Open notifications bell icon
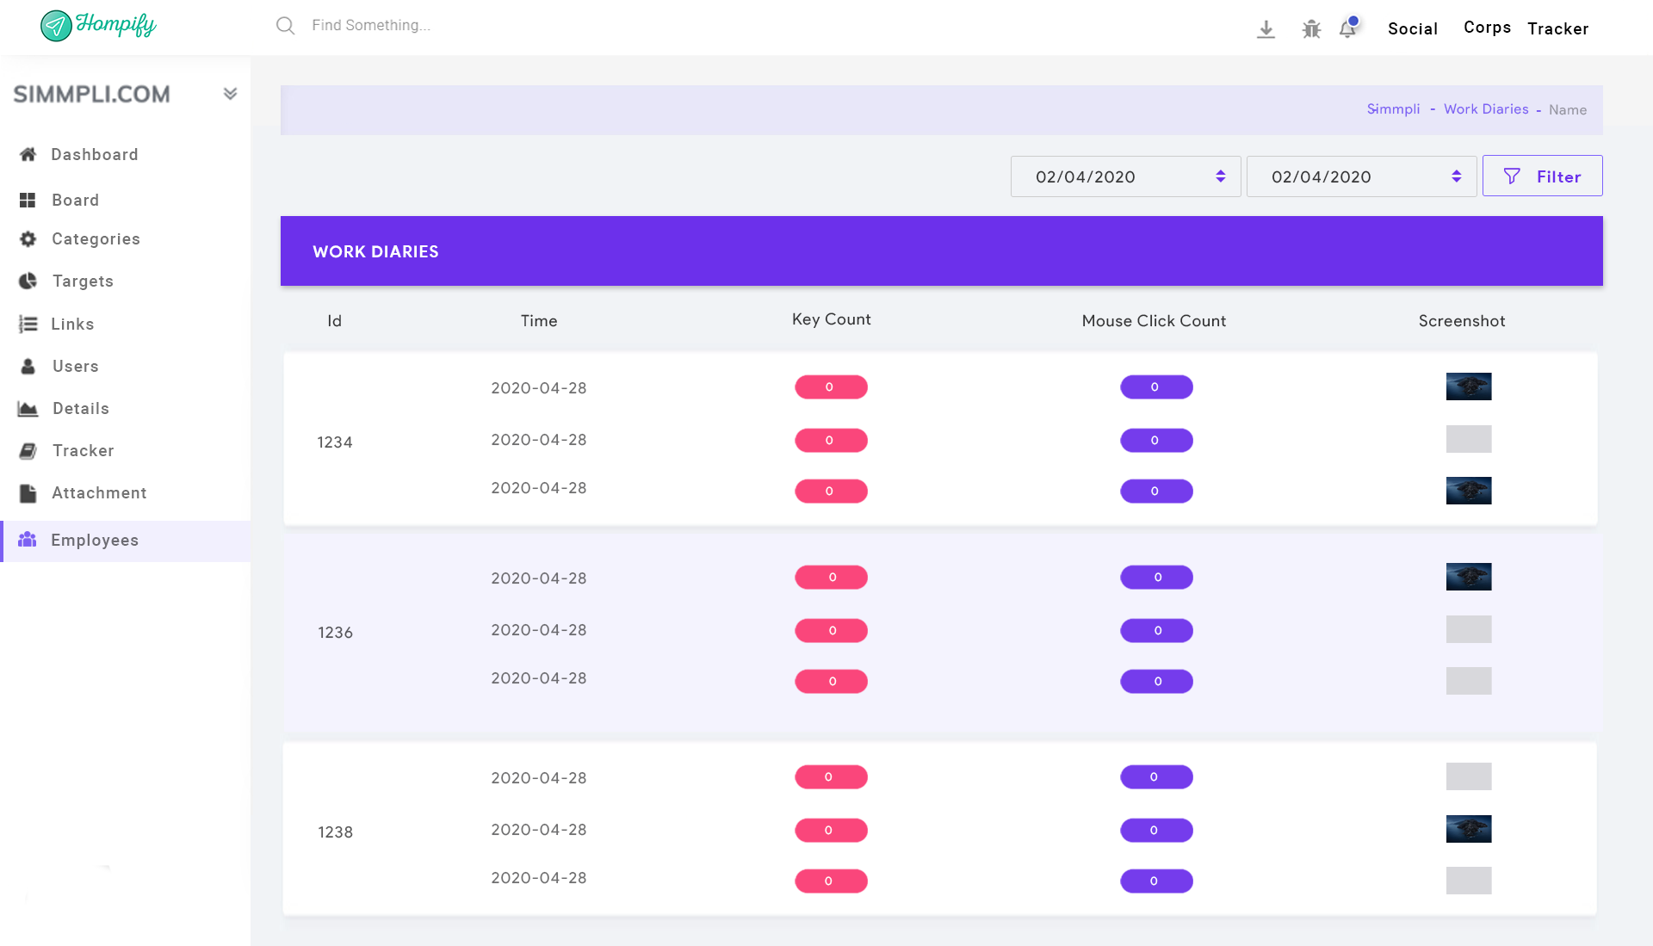The width and height of the screenshot is (1653, 946). (1347, 28)
